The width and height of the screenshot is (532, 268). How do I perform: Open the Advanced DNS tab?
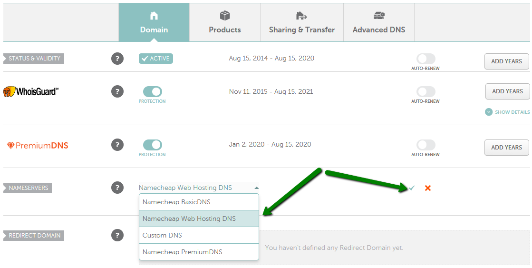379,22
